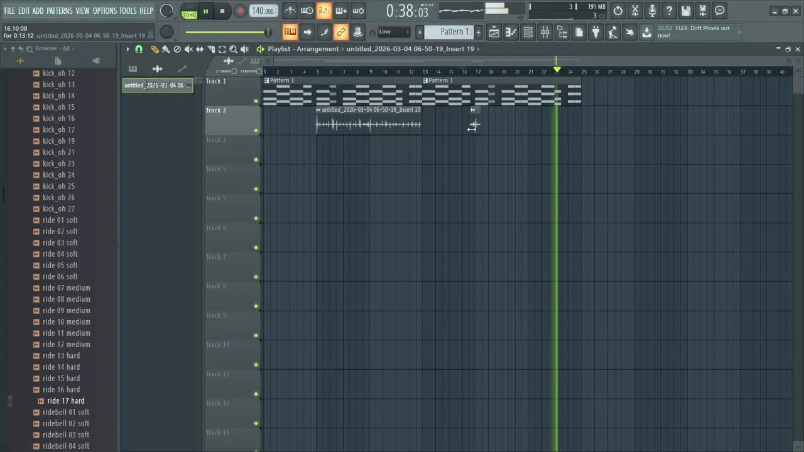Open the EDIT menu
The width and height of the screenshot is (804, 452).
click(24, 11)
